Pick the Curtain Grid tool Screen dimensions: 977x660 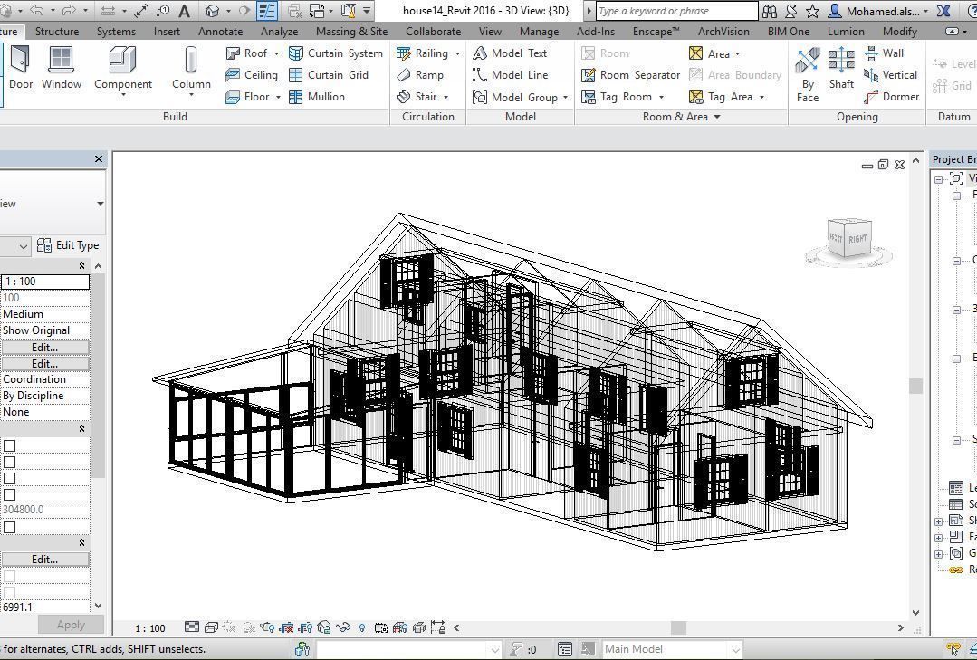(329, 75)
